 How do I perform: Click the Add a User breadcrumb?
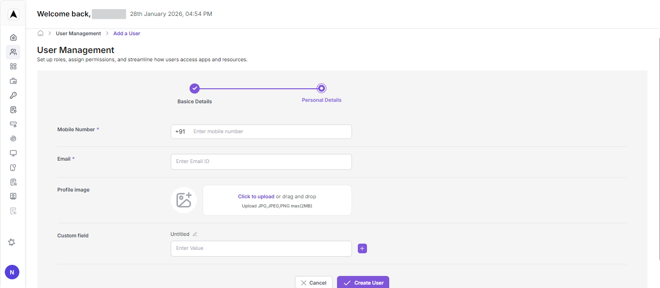[x=126, y=33]
